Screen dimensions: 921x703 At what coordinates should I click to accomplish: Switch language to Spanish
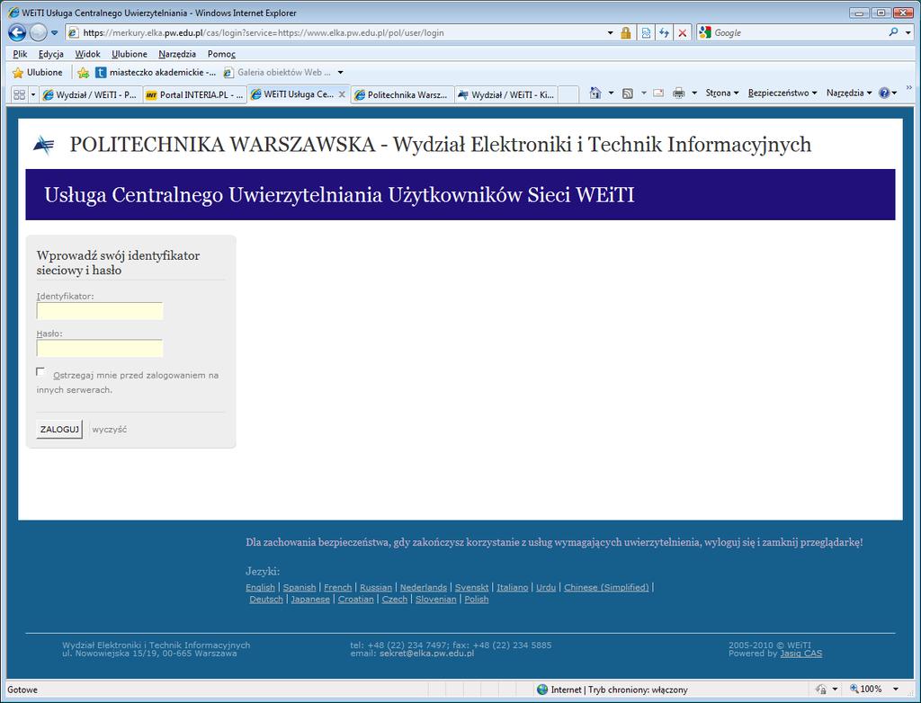[300, 587]
